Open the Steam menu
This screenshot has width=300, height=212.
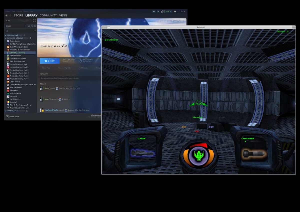(x=8, y=11)
